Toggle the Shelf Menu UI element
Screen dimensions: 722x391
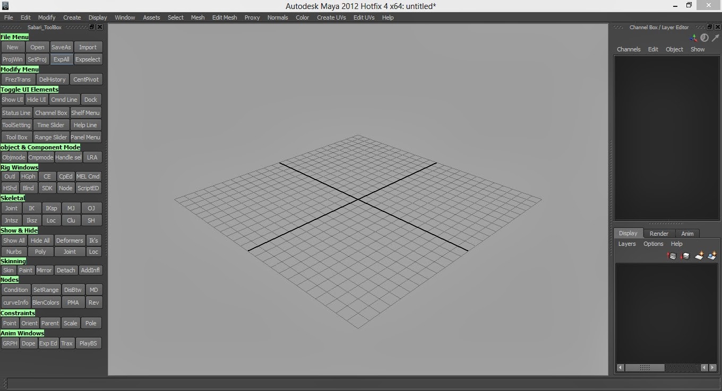pyautogui.click(x=85, y=113)
